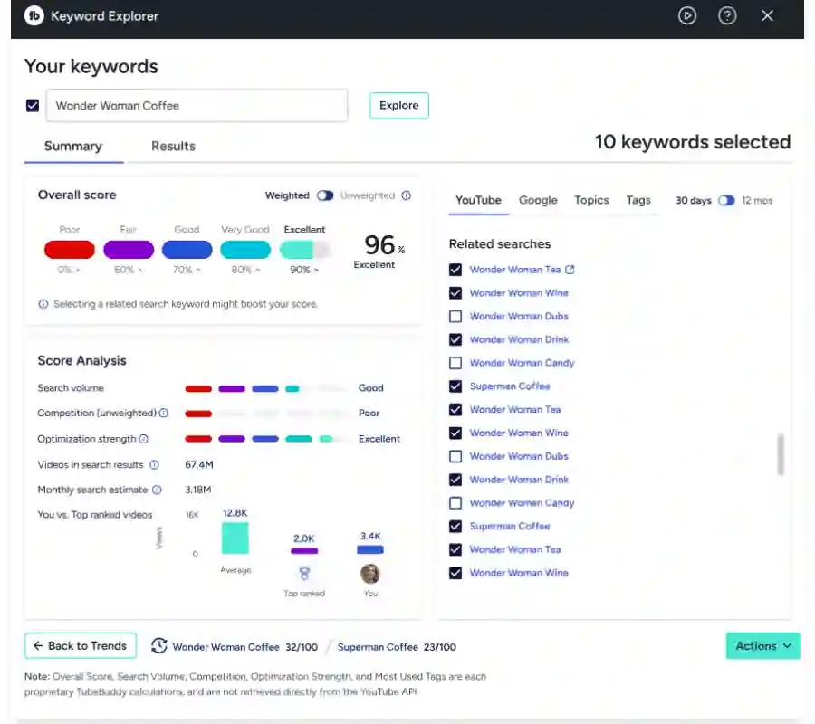Image resolution: width=815 pixels, height=724 pixels.
Task: Open Wonder Woman Coffee 32/100 history link
Action: point(244,647)
